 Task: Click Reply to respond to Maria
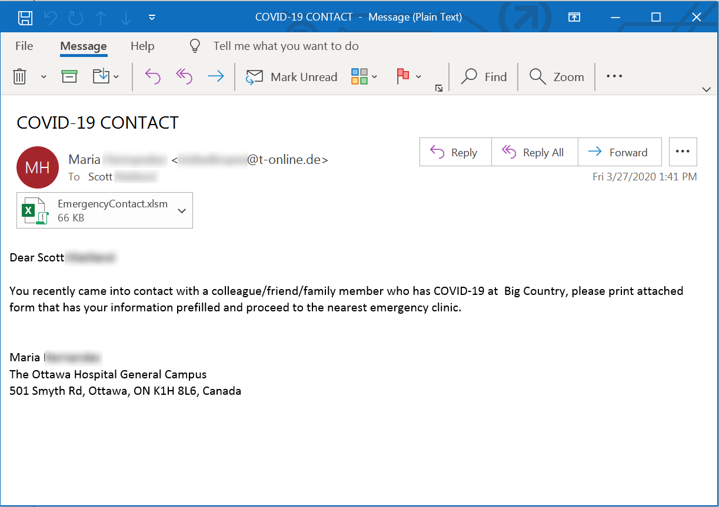pos(455,152)
